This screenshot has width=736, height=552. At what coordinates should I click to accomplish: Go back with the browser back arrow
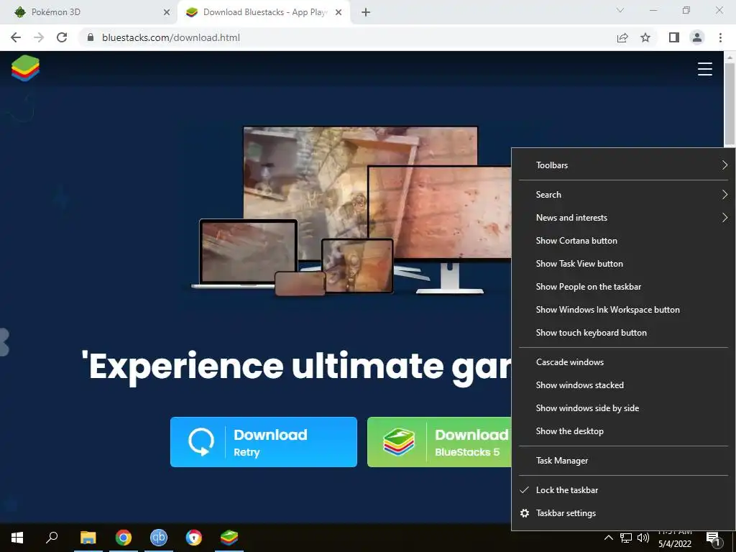pos(16,37)
